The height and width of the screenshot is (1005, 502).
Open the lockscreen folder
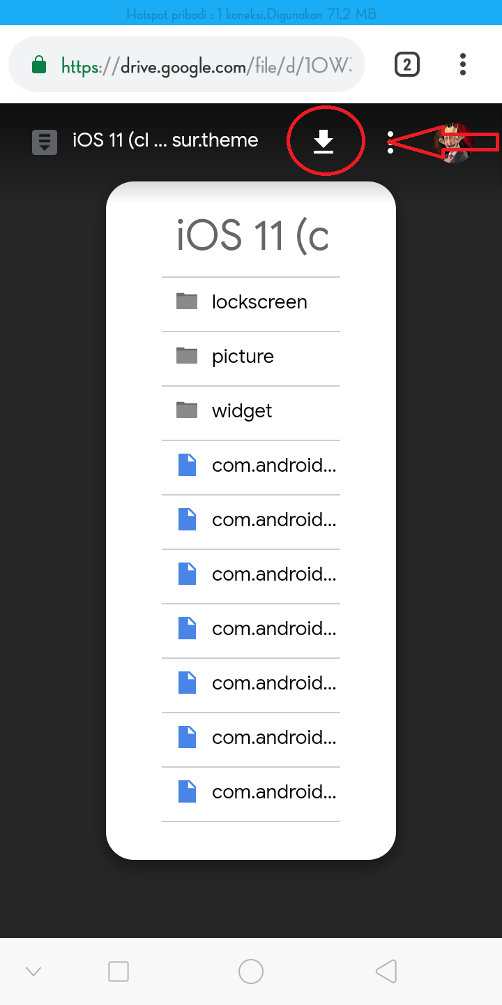click(x=259, y=302)
